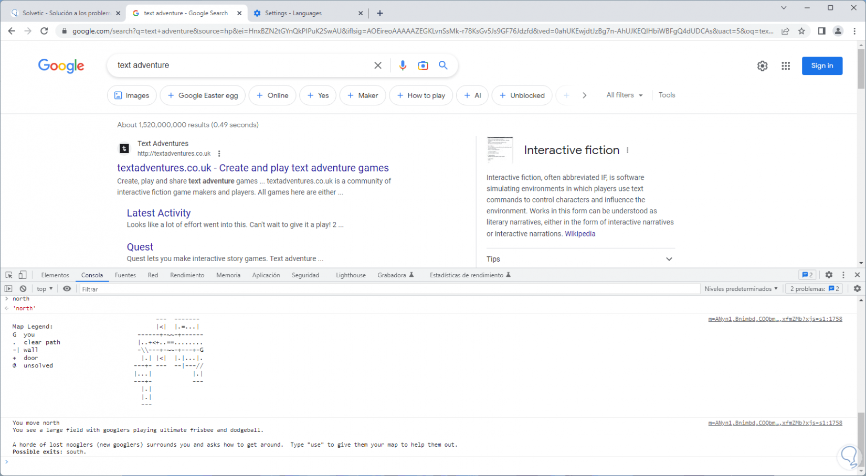Open the Memoria DevTools tab

(228, 275)
